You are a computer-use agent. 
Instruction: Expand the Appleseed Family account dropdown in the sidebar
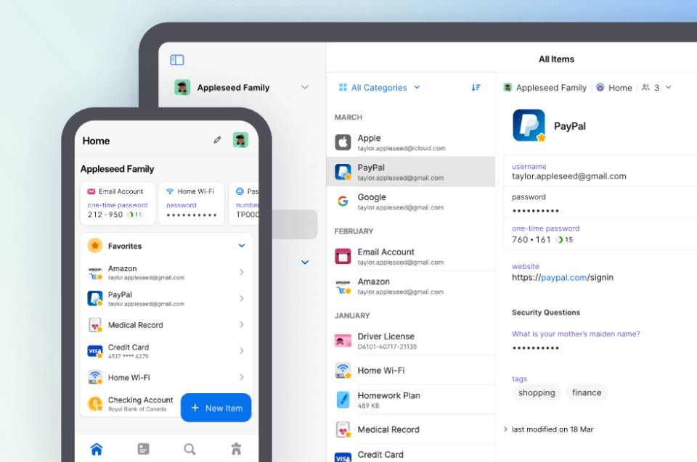click(x=304, y=87)
